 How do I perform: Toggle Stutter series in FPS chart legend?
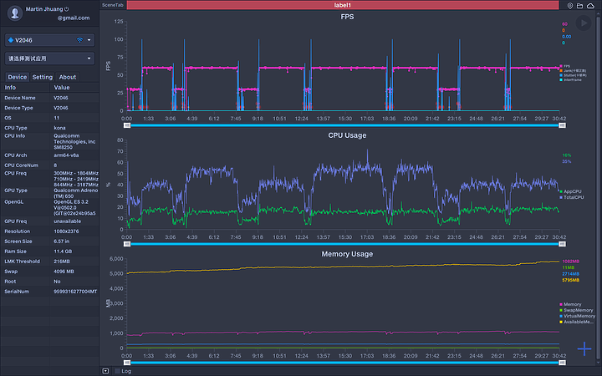(573, 75)
